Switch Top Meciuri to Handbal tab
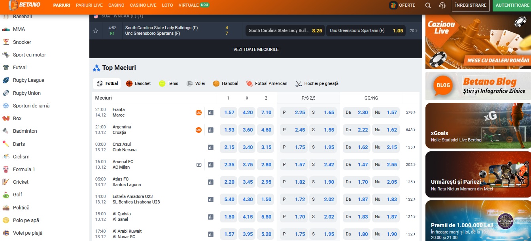The height and width of the screenshot is (241, 531). pos(226,83)
